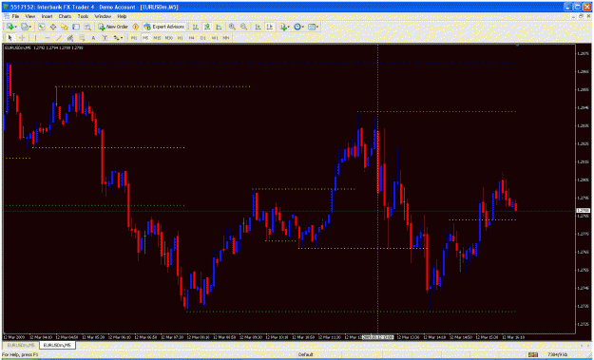Viewport: 594px width, 360px height.
Task: Open the View menu
Action: [29, 16]
